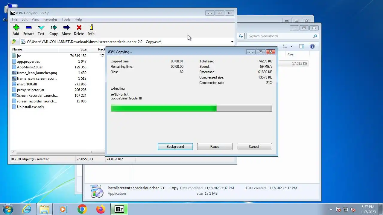383x215 pixels.
Task: Click the 17,515 KB size cell in Explorer
Action: pyautogui.click(x=300, y=64)
